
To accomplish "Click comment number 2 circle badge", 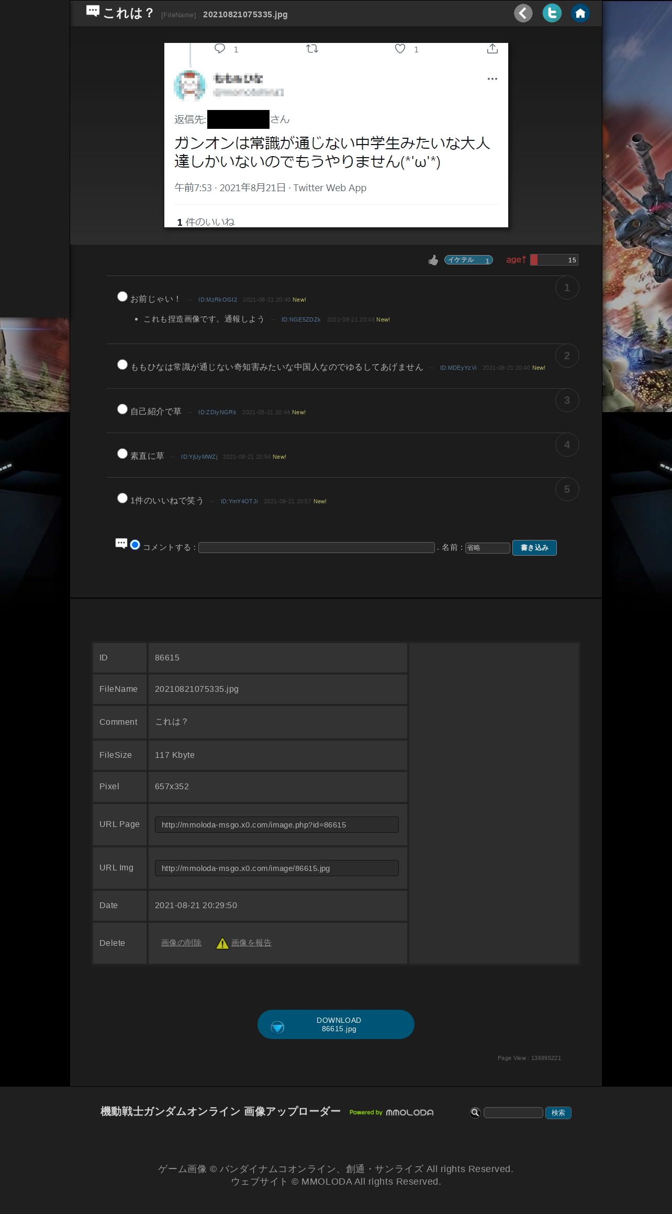I will coord(567,356).
